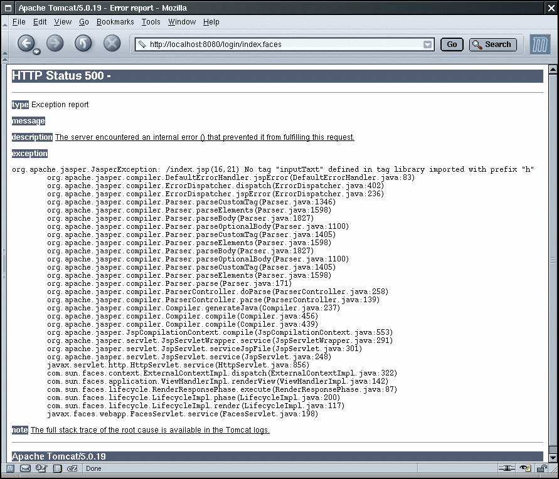Open the Window menu
559x479 pixels.
[x=182, y=22]
